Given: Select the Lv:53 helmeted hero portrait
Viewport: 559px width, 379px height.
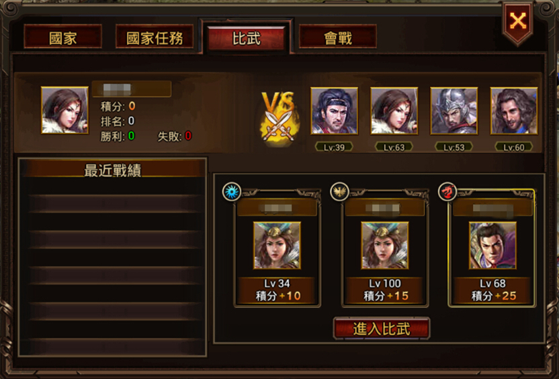Looking at the screenshot, I should [454, 111].
